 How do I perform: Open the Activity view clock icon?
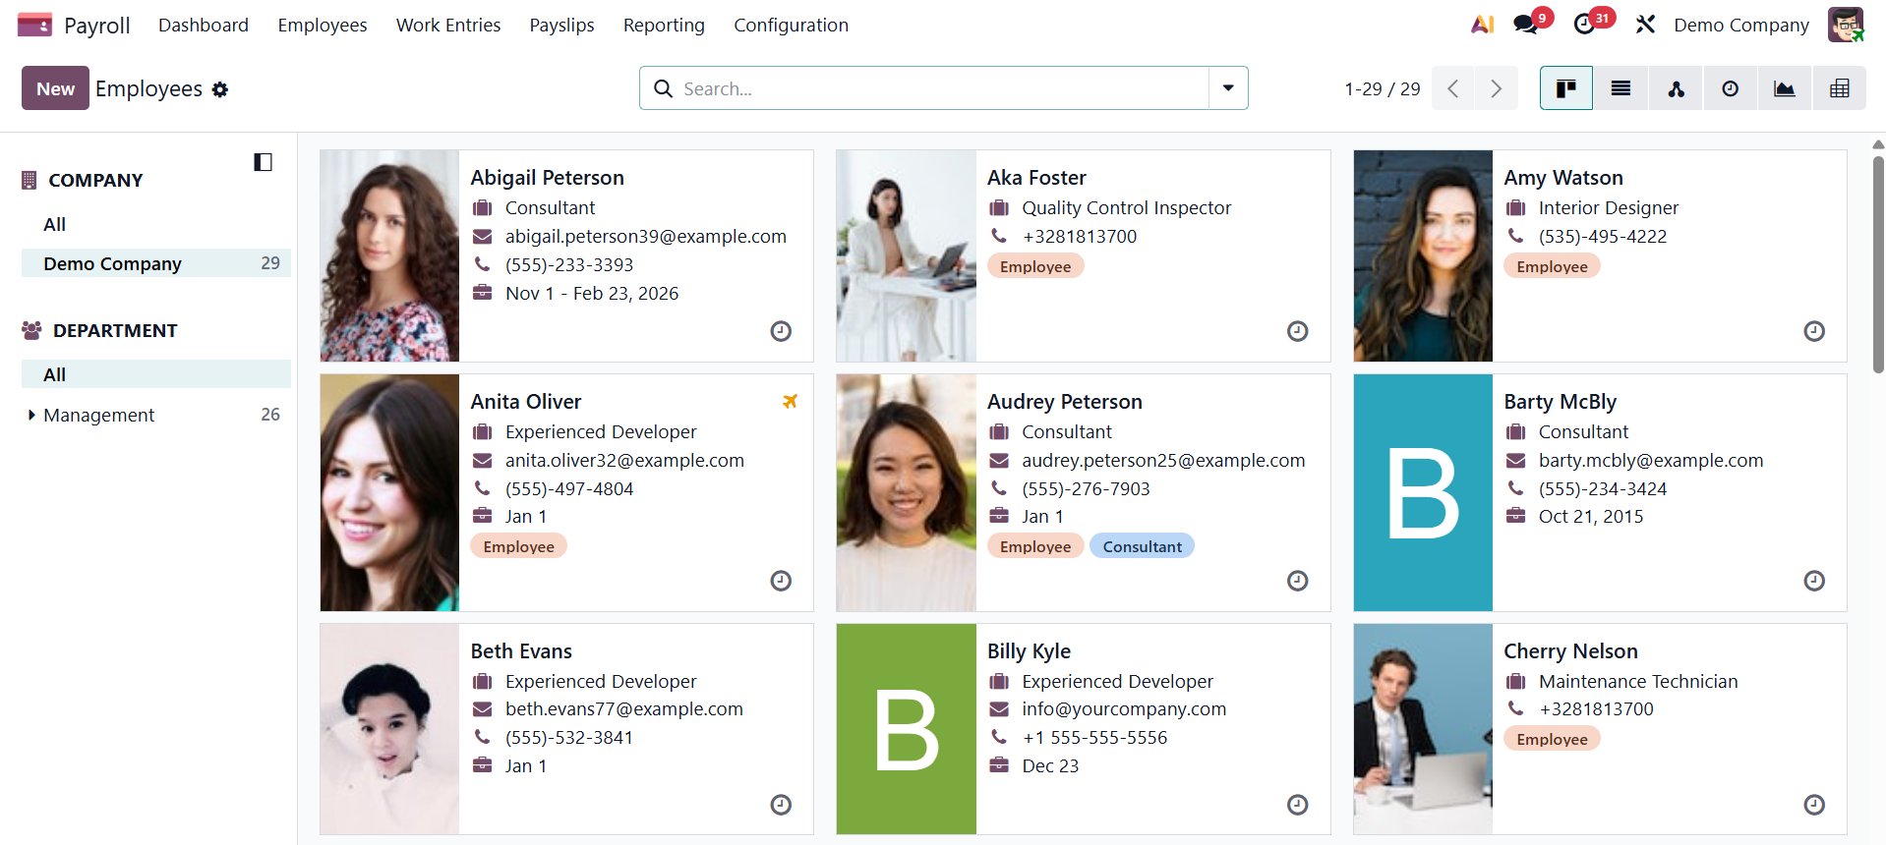click(1730, 88)
